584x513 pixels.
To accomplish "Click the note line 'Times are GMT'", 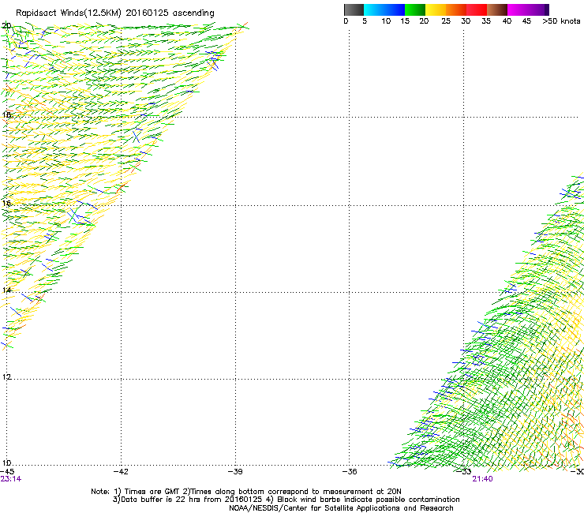I will (153, 492).
